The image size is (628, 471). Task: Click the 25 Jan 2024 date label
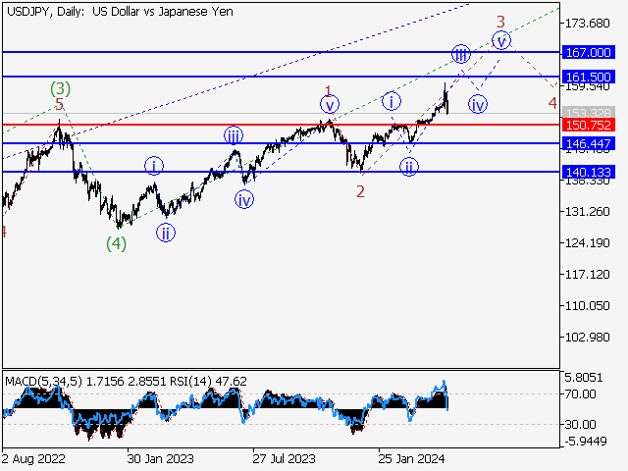(411, 458)
